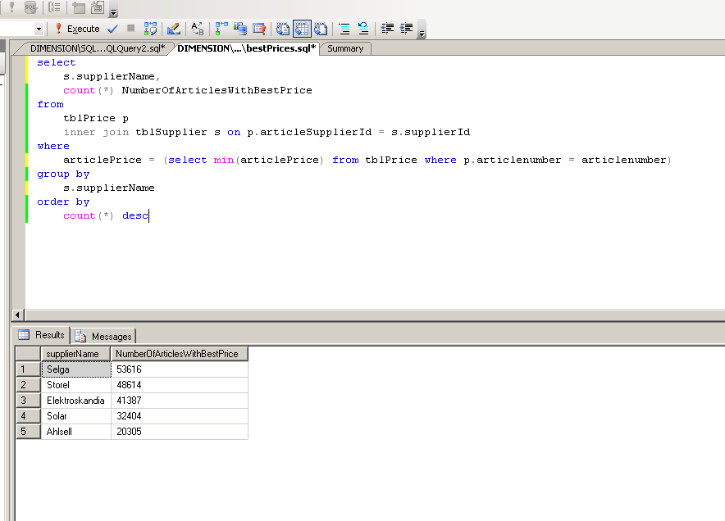The height and width of the screenshot is (521, 725).
Task: Click the greyed exclamation icon in top toolbar
Action: [x=12, y=7]
